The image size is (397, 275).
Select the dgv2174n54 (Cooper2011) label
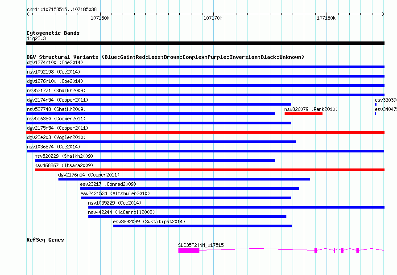coord(58,100)
